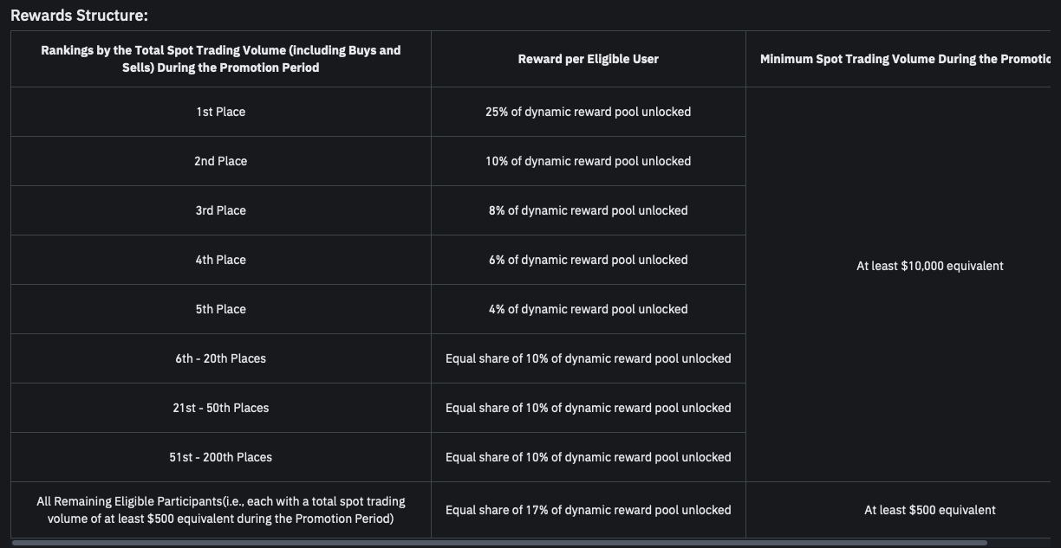Click the horizontal scrollbar at the bottom
Image resolution: width=1061 pixels, height=548 pixels.
click(499, 543)
